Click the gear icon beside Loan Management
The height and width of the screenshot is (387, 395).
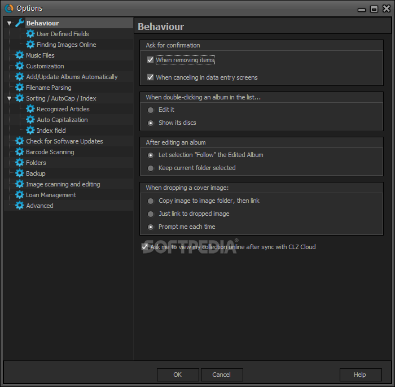point(20,195)
